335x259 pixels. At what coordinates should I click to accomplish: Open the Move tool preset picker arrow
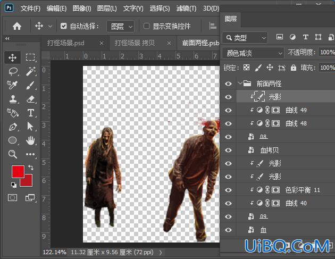[50, 27]
